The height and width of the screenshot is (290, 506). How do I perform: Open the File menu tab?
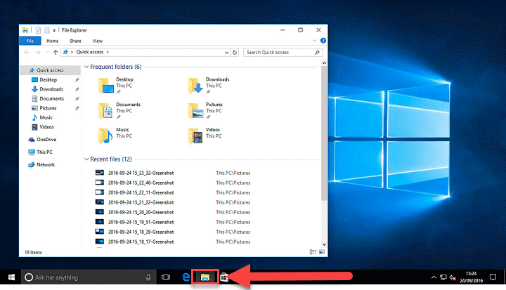[30, 41]
